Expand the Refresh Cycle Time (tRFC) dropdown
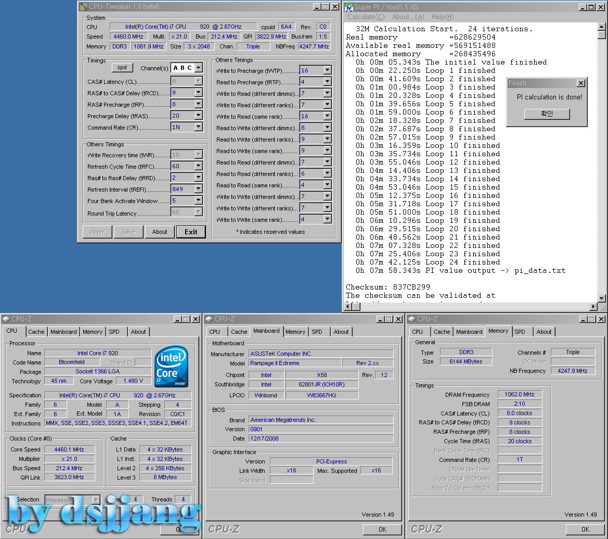608x539 pixels. pyautogui.click(x=199, y=166)
